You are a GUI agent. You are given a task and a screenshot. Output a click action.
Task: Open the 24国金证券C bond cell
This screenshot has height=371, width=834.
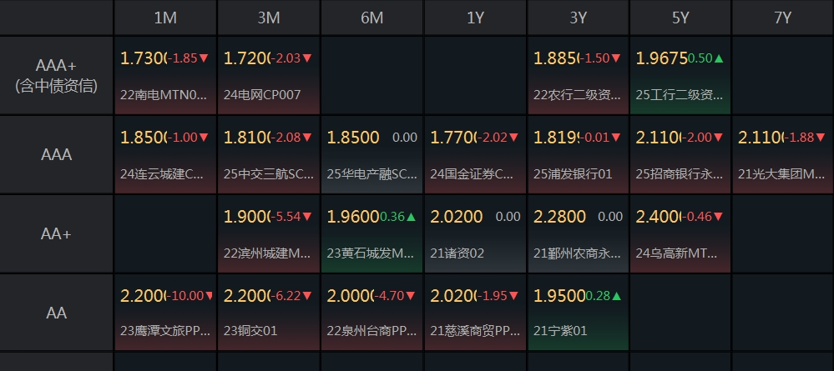click(x=475, y=155)
